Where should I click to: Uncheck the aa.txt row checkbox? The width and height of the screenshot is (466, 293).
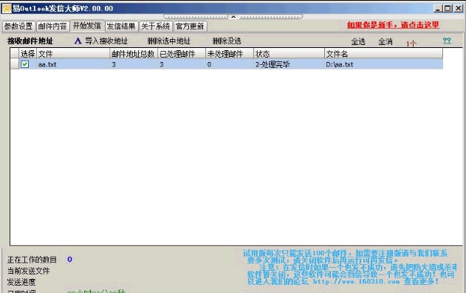(24, 64)
